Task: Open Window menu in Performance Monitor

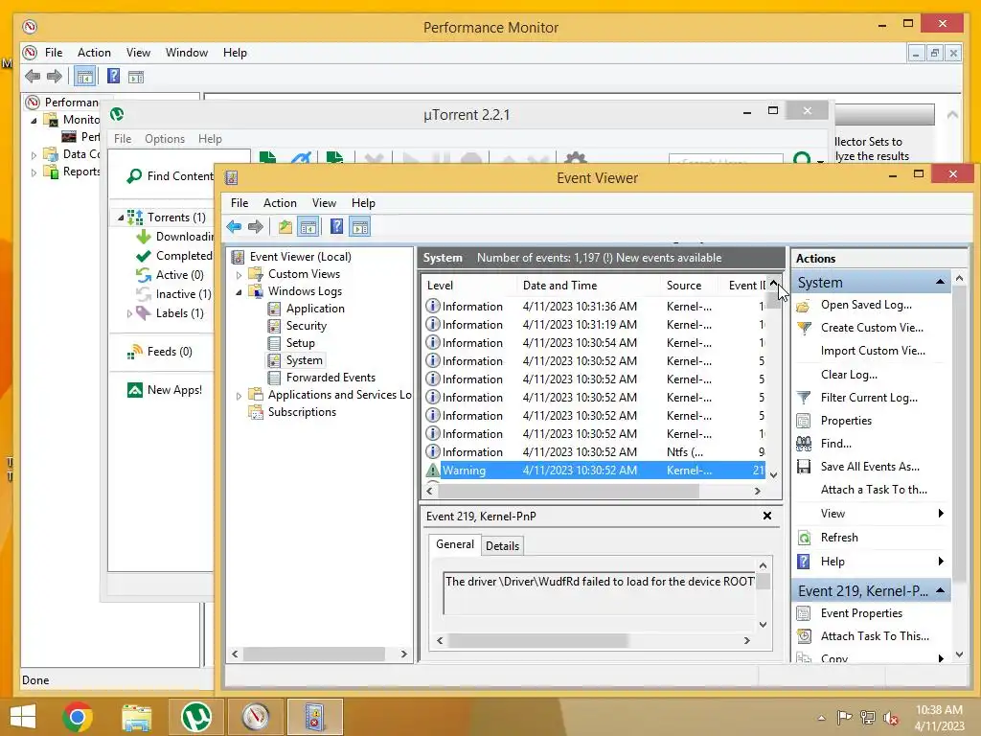Action: 187,53
